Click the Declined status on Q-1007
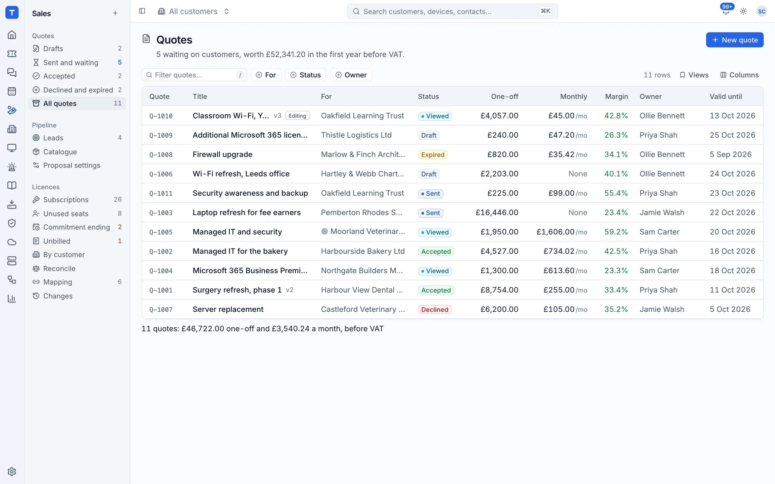The height and width of the screenshot is (484, 775). [x=434, y=309]
